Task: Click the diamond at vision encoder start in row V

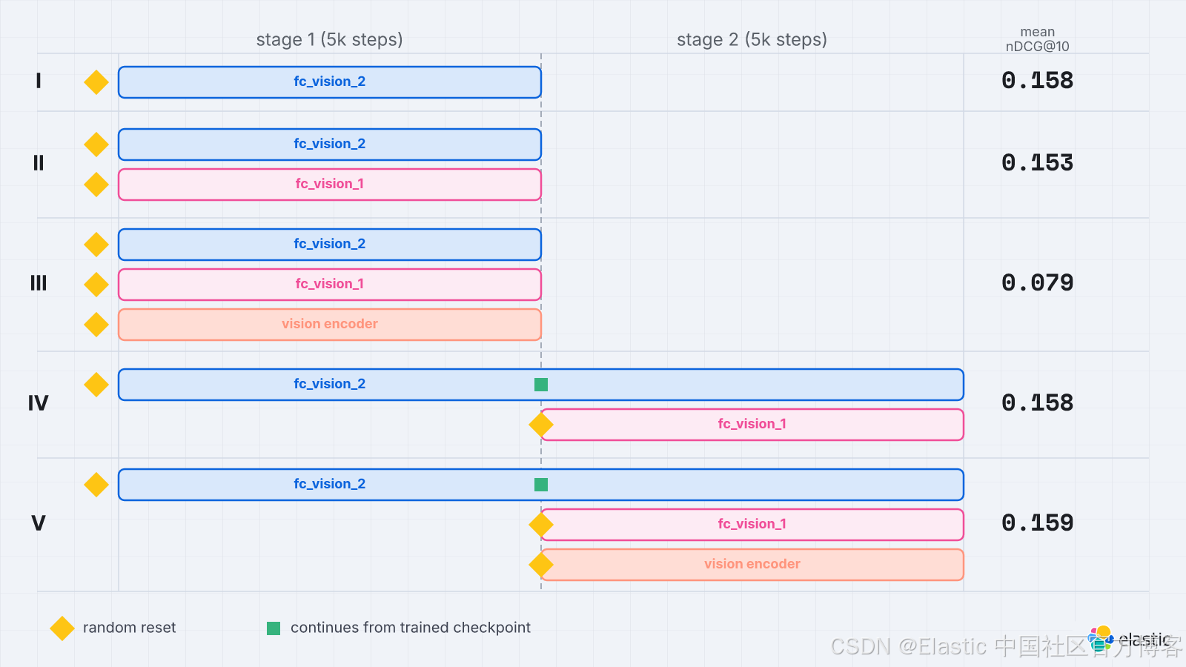Action: 541,565
